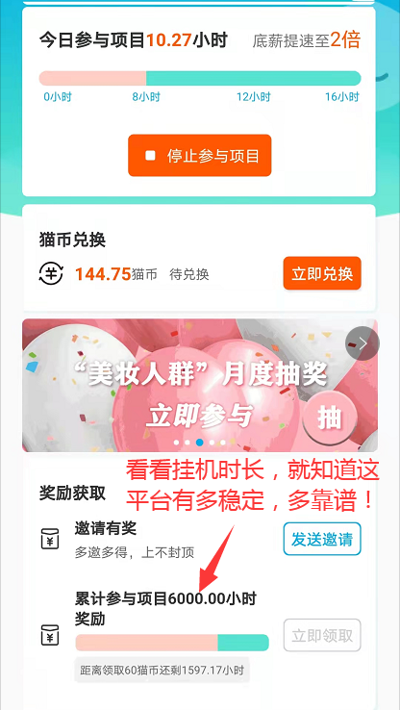
Task: Click 停止参与项目 button
Action: pyautogui.click(x=200, y=155)
